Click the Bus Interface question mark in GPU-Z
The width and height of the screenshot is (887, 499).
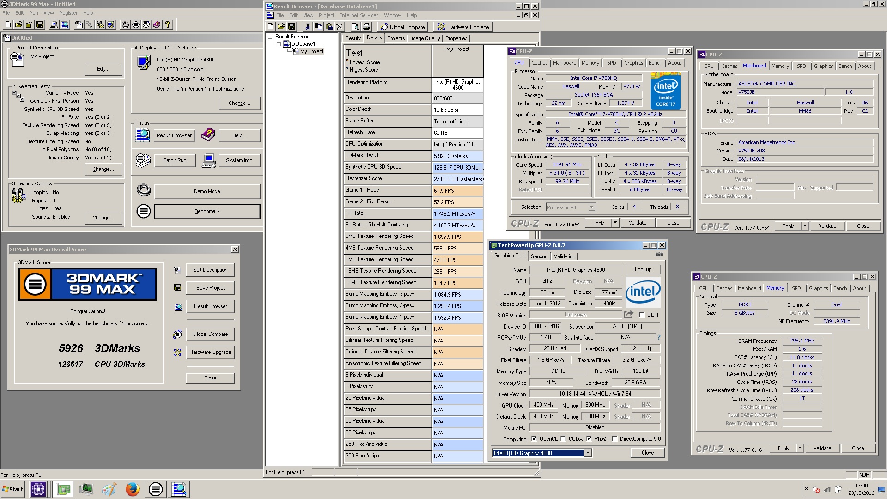pos(659,337)
